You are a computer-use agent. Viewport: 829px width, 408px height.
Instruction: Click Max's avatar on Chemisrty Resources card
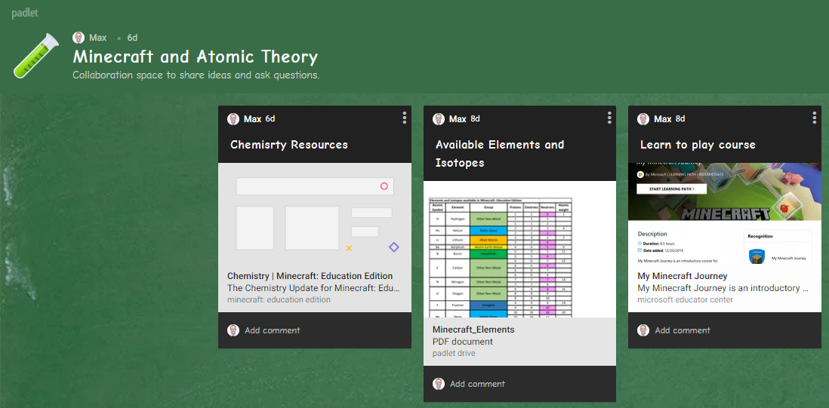[233, 118]
